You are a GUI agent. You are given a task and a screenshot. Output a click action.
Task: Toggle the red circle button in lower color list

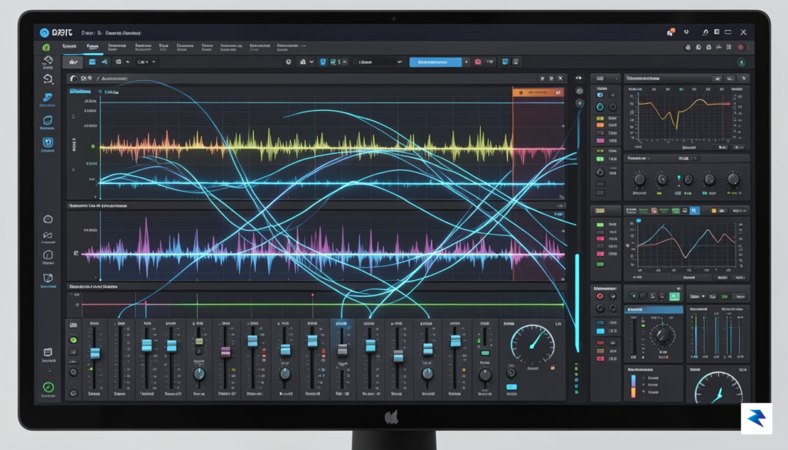point(600,296)
